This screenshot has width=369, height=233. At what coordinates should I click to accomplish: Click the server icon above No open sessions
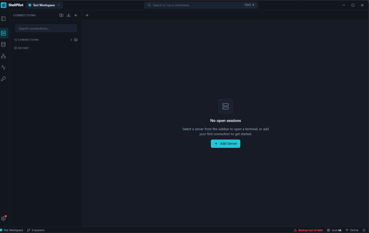tap(226, 106)
